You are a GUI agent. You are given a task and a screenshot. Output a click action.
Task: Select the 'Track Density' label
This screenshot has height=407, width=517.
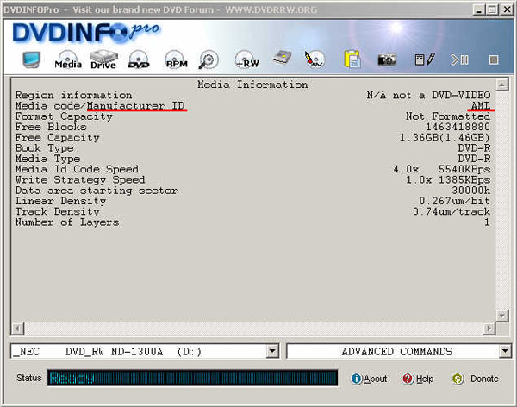[57, 211]
